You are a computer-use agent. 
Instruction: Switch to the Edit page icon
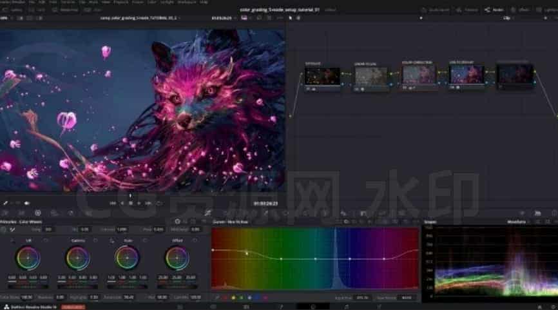pyautogui.click(x=246, y=306)
